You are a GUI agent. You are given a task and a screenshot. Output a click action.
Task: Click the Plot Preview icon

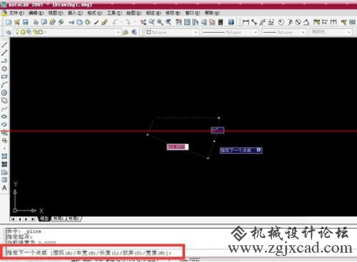coord(44,22)
